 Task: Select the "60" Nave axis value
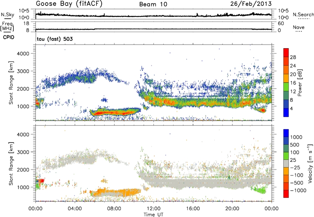(281, 24)
